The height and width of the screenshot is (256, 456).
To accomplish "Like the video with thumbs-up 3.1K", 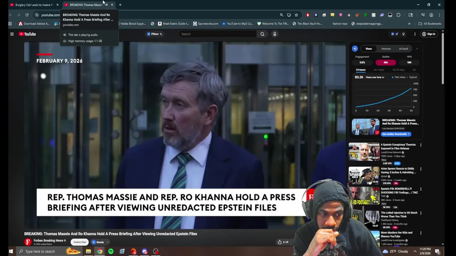I will [283, 242].
